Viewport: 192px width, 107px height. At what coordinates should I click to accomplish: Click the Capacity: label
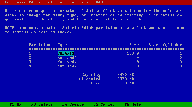coord(92,75)
